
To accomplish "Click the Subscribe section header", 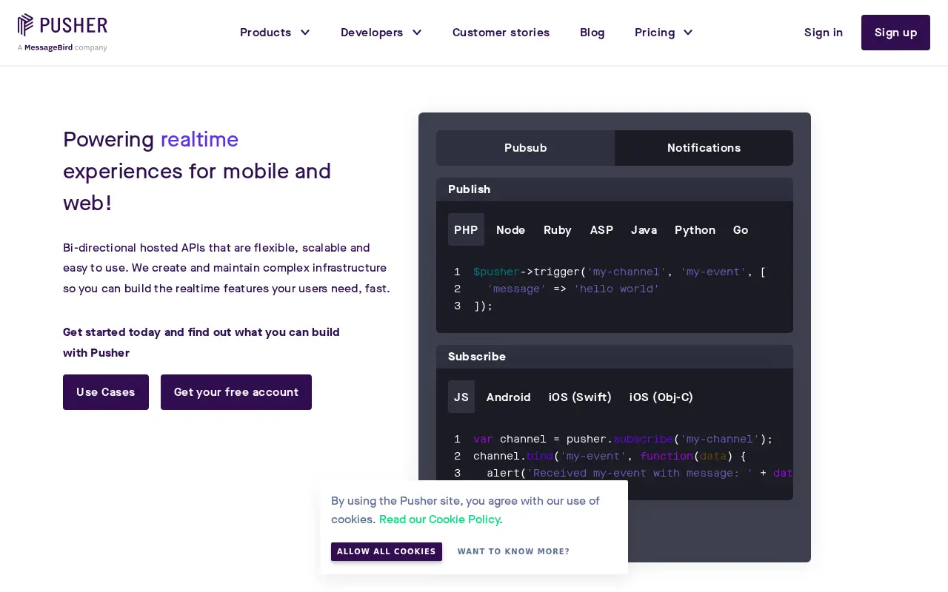I will 615,357.
